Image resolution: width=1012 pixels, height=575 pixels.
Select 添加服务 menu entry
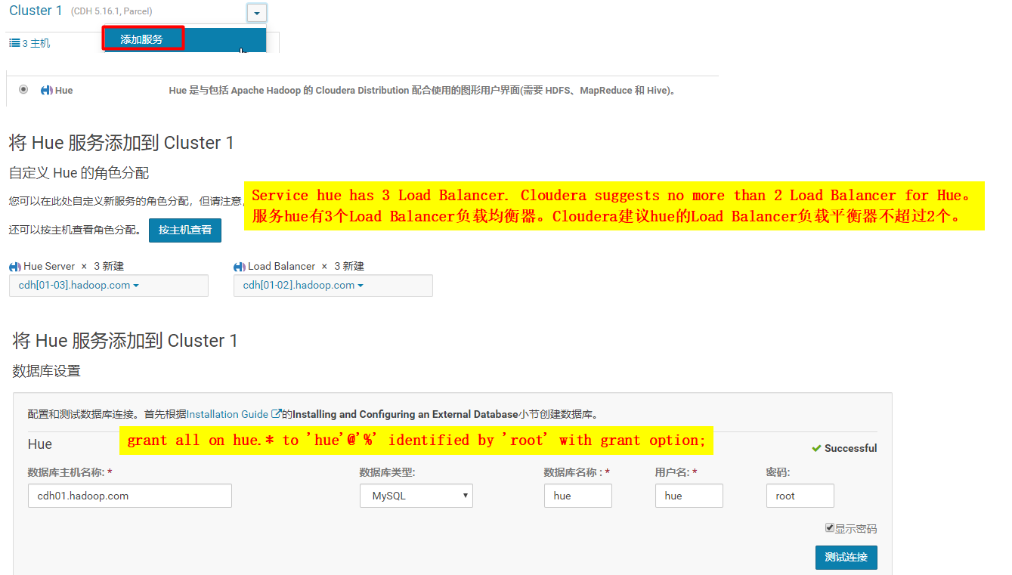142,39
